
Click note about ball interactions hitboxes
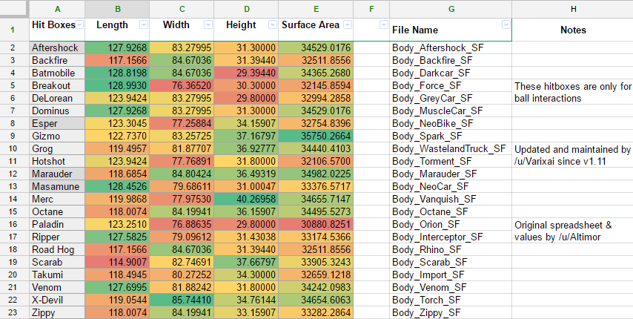573,92
